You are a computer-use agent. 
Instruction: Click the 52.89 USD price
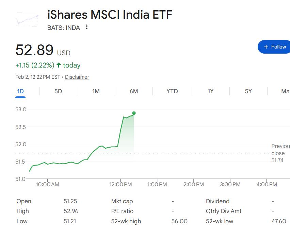pyautogui.click(x=35, y=50)
